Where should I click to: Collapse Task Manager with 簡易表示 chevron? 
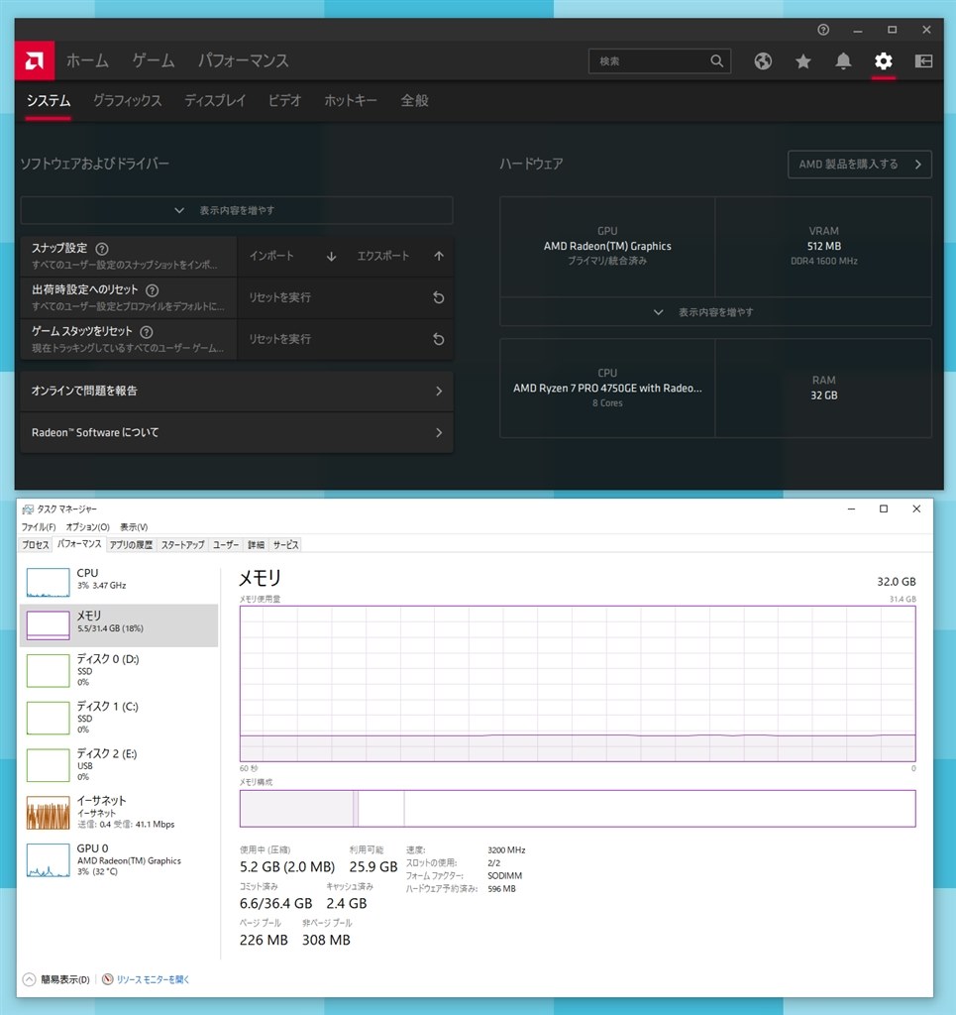[x=29, y=979]
